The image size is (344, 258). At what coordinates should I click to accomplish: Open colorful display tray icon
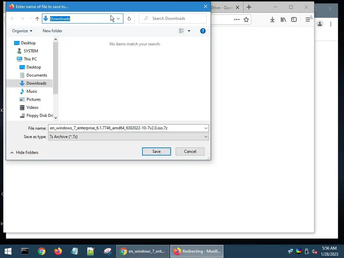(299, 251)
